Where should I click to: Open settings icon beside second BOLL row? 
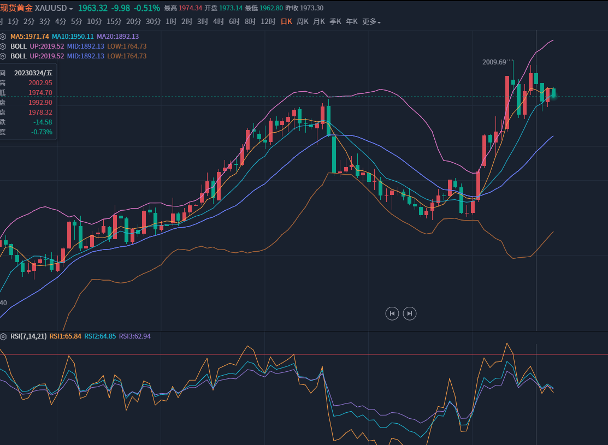coord(3,56)
